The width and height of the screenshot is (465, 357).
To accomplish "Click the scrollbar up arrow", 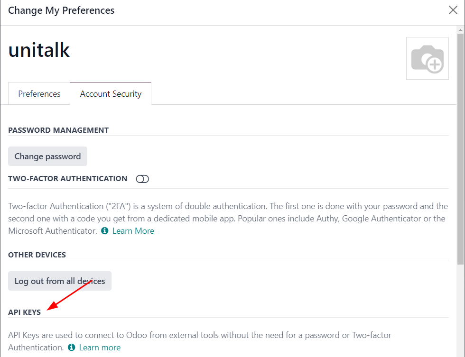I will tap(460, 30).
